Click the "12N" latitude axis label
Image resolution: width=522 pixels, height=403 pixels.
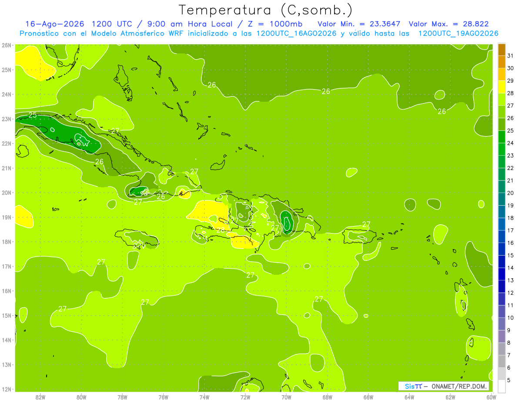click(6, 389)
